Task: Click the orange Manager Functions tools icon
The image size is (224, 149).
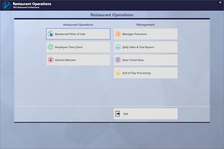Action: 118,34
